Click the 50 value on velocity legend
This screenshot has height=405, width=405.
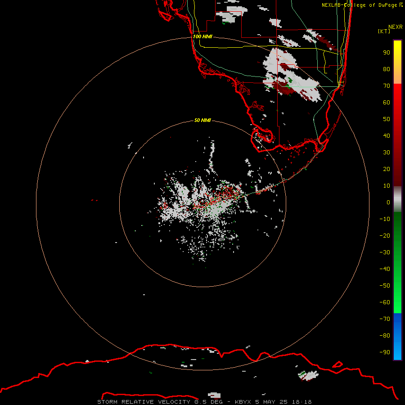387,119
